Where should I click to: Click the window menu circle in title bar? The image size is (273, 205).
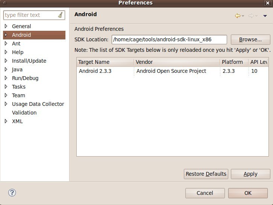point(5,3)
